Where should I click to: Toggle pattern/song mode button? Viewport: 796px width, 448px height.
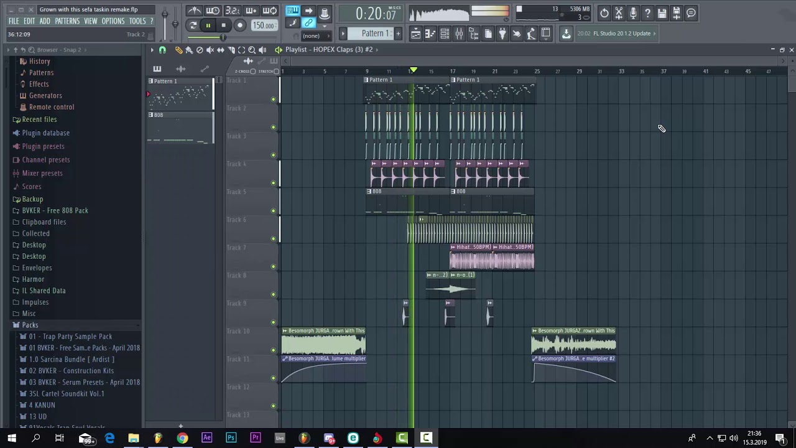[193, 26]
